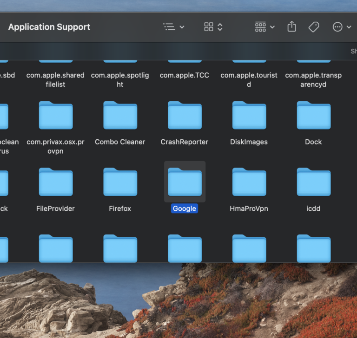Image resolution: width=357 pixels, height=338 pixels.
Task: Click the icdd folder name
Action: (x=313, y=208)
